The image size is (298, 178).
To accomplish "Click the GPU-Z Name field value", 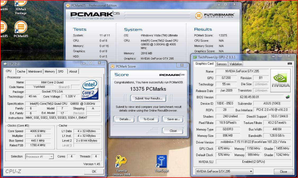I will tap(242, 71).
